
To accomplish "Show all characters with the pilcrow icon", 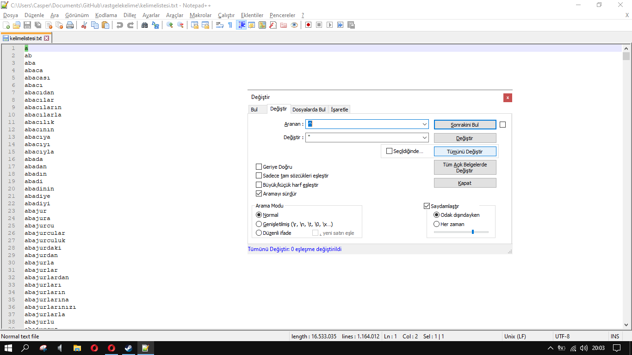I will coord(230,25).
